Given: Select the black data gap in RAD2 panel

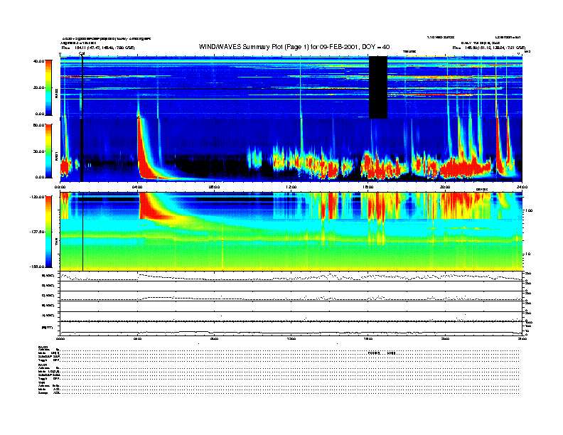Looking at the screenshot, I should [377, 87].
